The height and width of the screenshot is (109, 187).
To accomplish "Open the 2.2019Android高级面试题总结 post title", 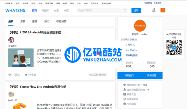I will [35, 33].
